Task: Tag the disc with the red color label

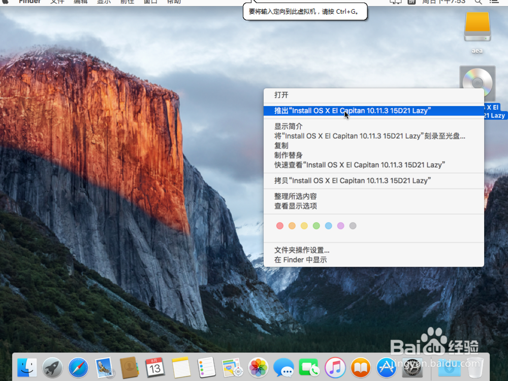Action: point(280,226)
